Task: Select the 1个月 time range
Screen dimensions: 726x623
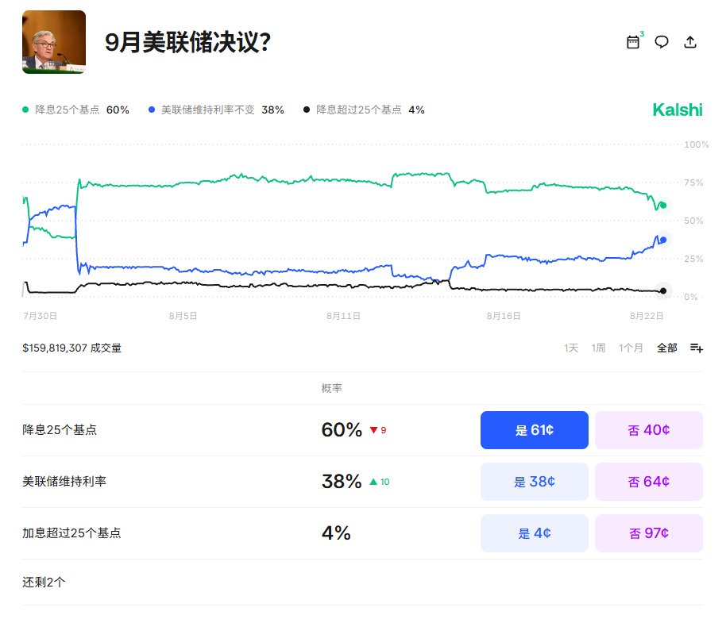Action: 631,348
